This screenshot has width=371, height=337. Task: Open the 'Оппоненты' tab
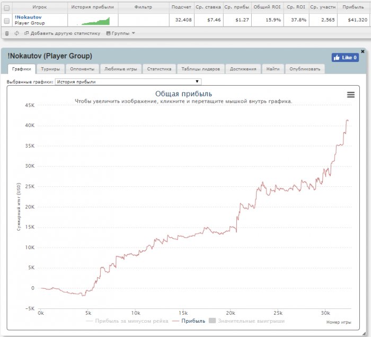tap(82, 69)
